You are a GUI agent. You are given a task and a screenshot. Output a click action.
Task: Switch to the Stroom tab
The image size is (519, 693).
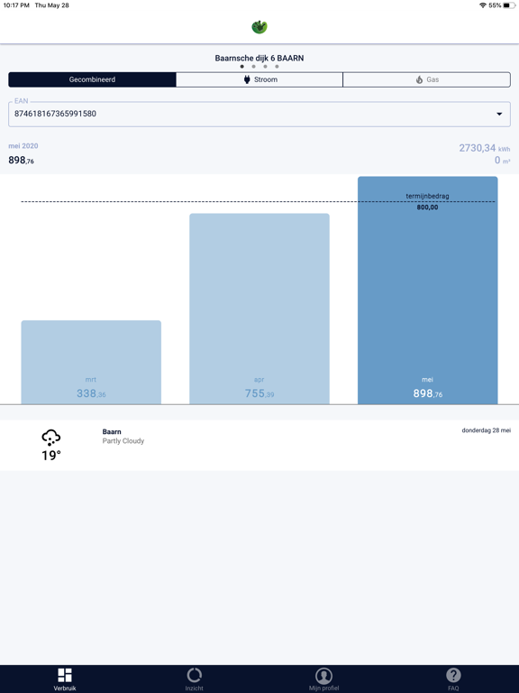pyautogui.click(x=259, y=79)
